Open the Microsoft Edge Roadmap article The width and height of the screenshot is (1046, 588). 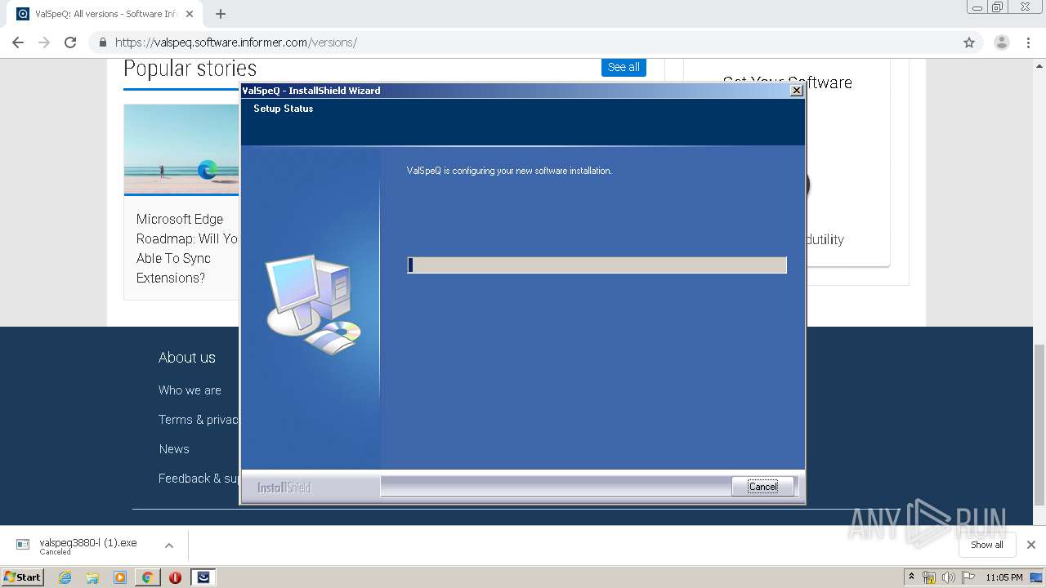(186, 248)
